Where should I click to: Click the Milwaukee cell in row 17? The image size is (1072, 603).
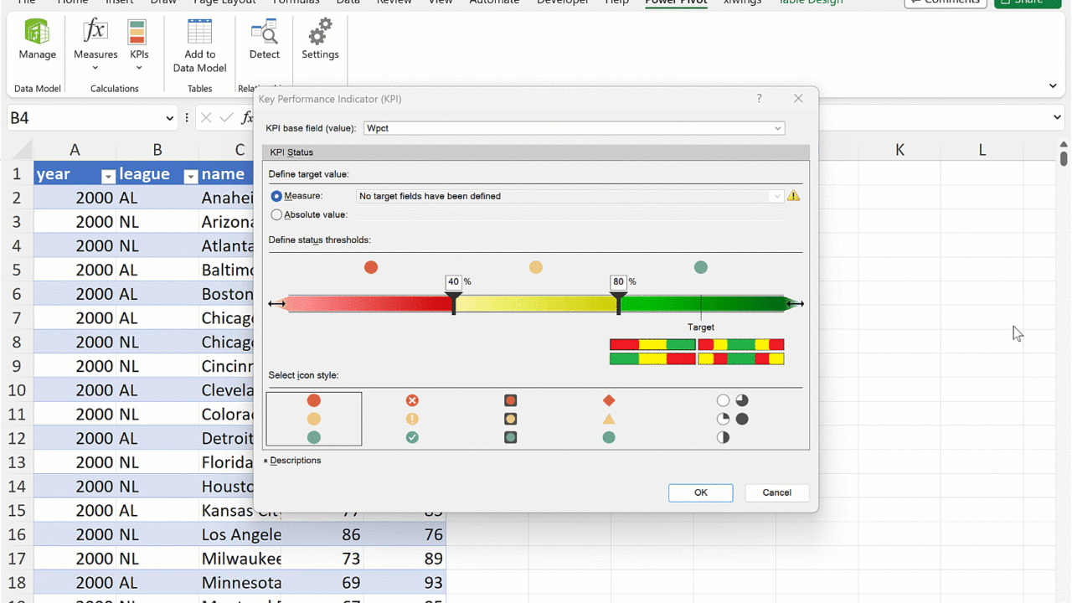pyautogui.click(x=240, y=559)
